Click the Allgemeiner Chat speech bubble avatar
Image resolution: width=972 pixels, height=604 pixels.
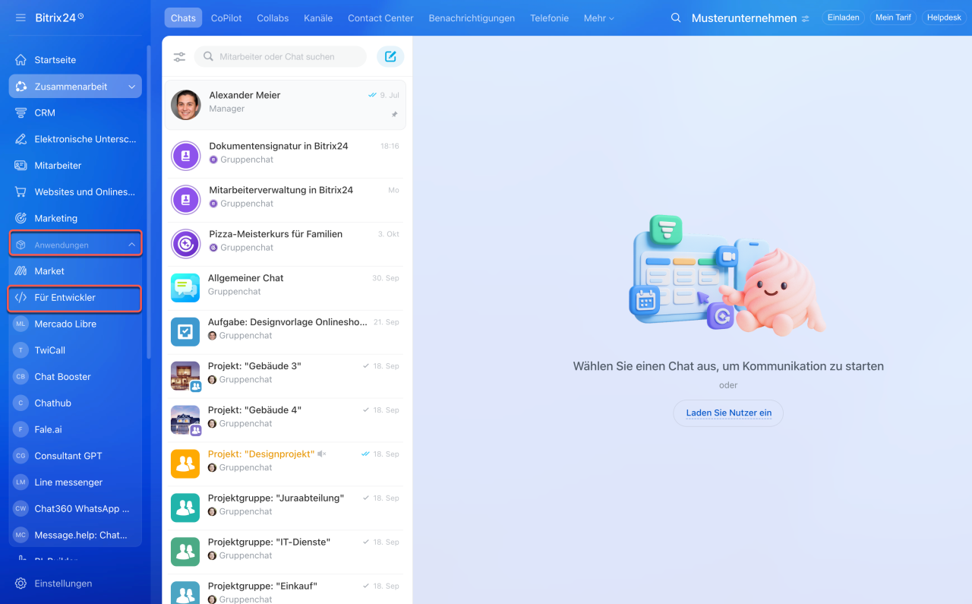[185, 288]
